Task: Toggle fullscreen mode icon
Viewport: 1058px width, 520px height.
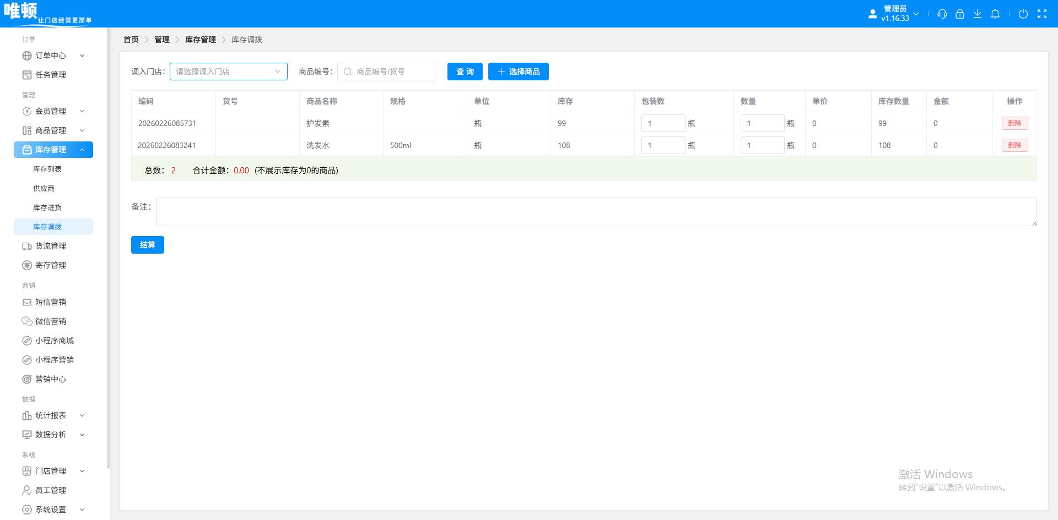Action: (x=1042, y=14)
